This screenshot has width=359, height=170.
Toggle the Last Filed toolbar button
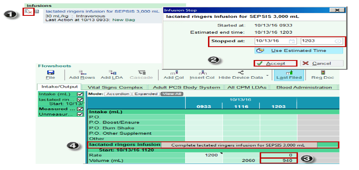[288, 75]
